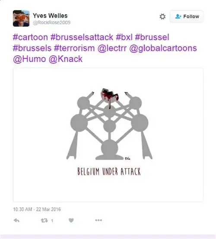216x239 pixels.
Task: Open the @RockRose2009 handle
Action: pos(51,22)
